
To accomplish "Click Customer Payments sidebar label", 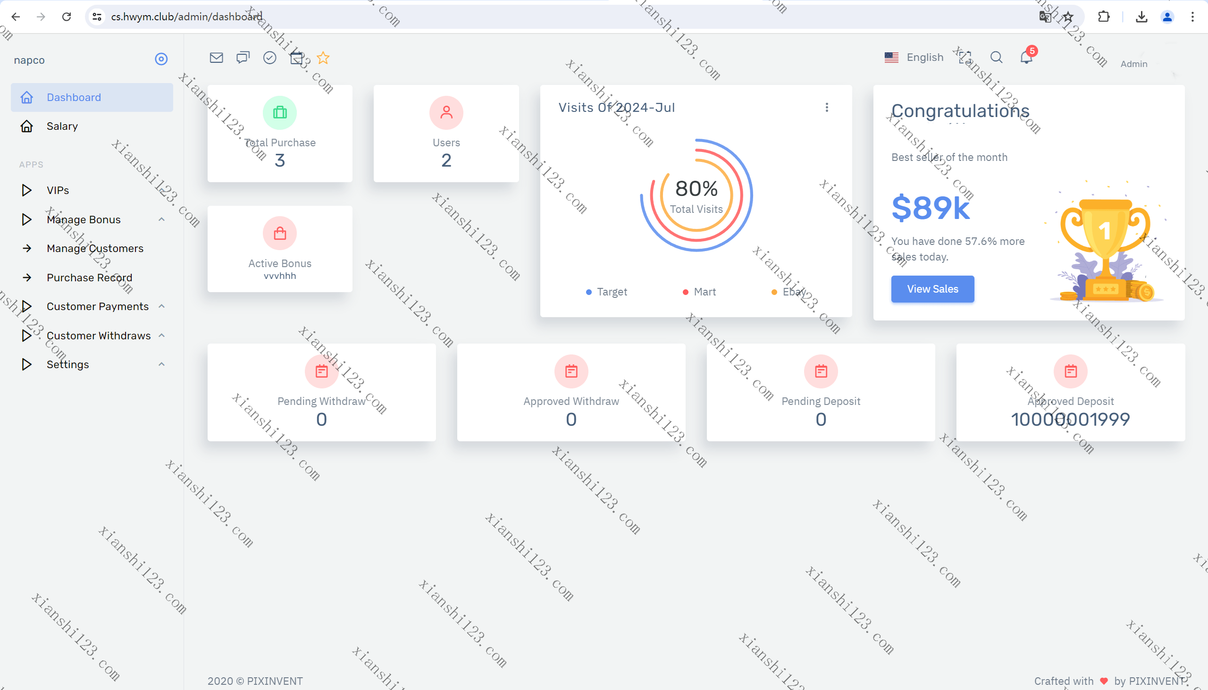I will 98,306.
